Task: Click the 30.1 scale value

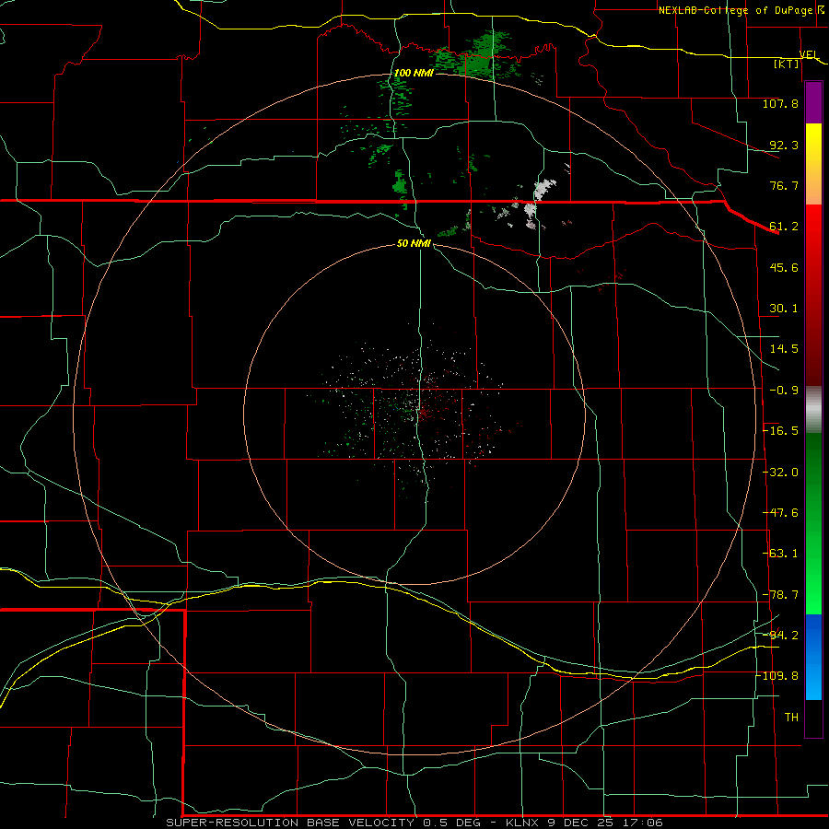Action: [784, 309]
